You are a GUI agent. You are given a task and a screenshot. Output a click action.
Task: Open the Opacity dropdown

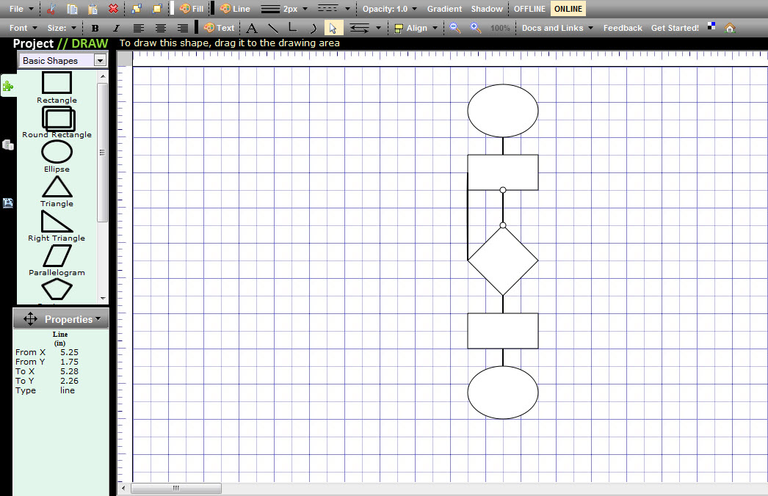(x=389, y=9)
